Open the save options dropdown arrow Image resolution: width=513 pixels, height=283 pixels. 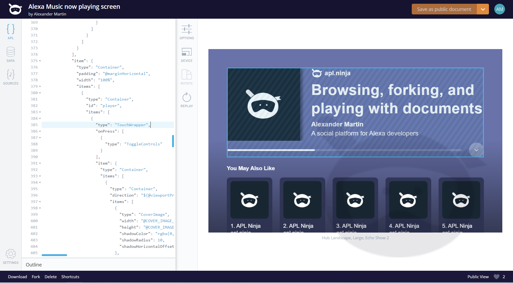tap(483, 9)
